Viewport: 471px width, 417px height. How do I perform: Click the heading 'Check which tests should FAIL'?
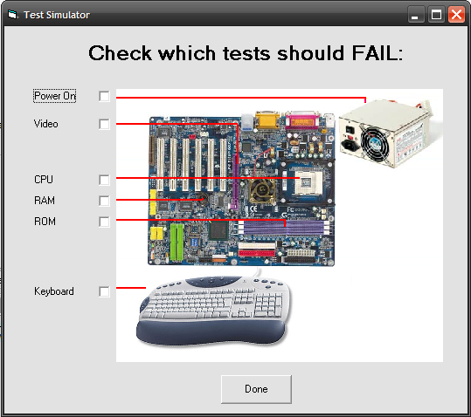[246, 53]
